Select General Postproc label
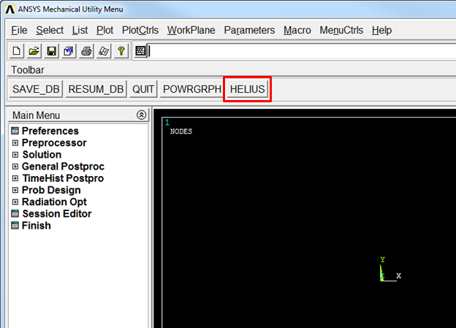This screenshot has width=456, height=328. pyautogui.click(x=63, y=167)
